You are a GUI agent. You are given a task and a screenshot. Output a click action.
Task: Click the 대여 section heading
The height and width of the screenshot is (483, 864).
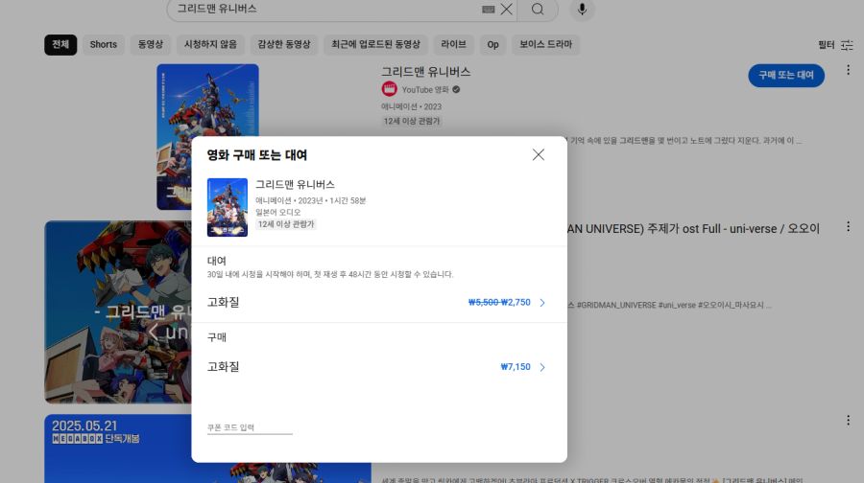coord(217,261)
